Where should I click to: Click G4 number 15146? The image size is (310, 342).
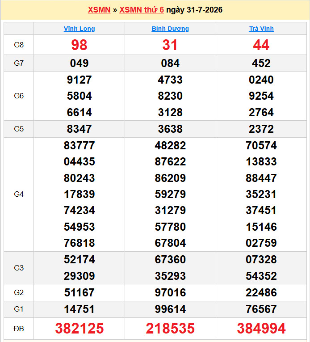pos(261,227)
